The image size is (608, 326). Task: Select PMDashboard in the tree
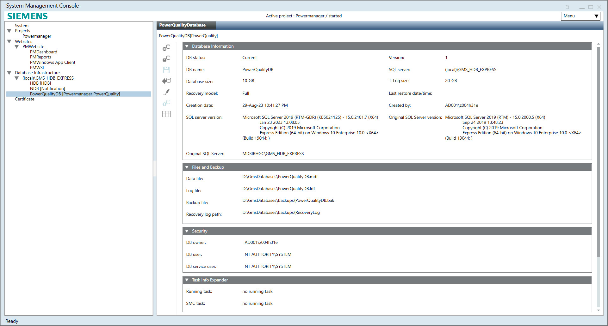pyautogui.click(x=44, y=52)
